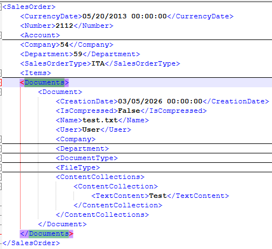Click the opening TextContent tag
The image size is (272, 249).
tap(120, 196)
